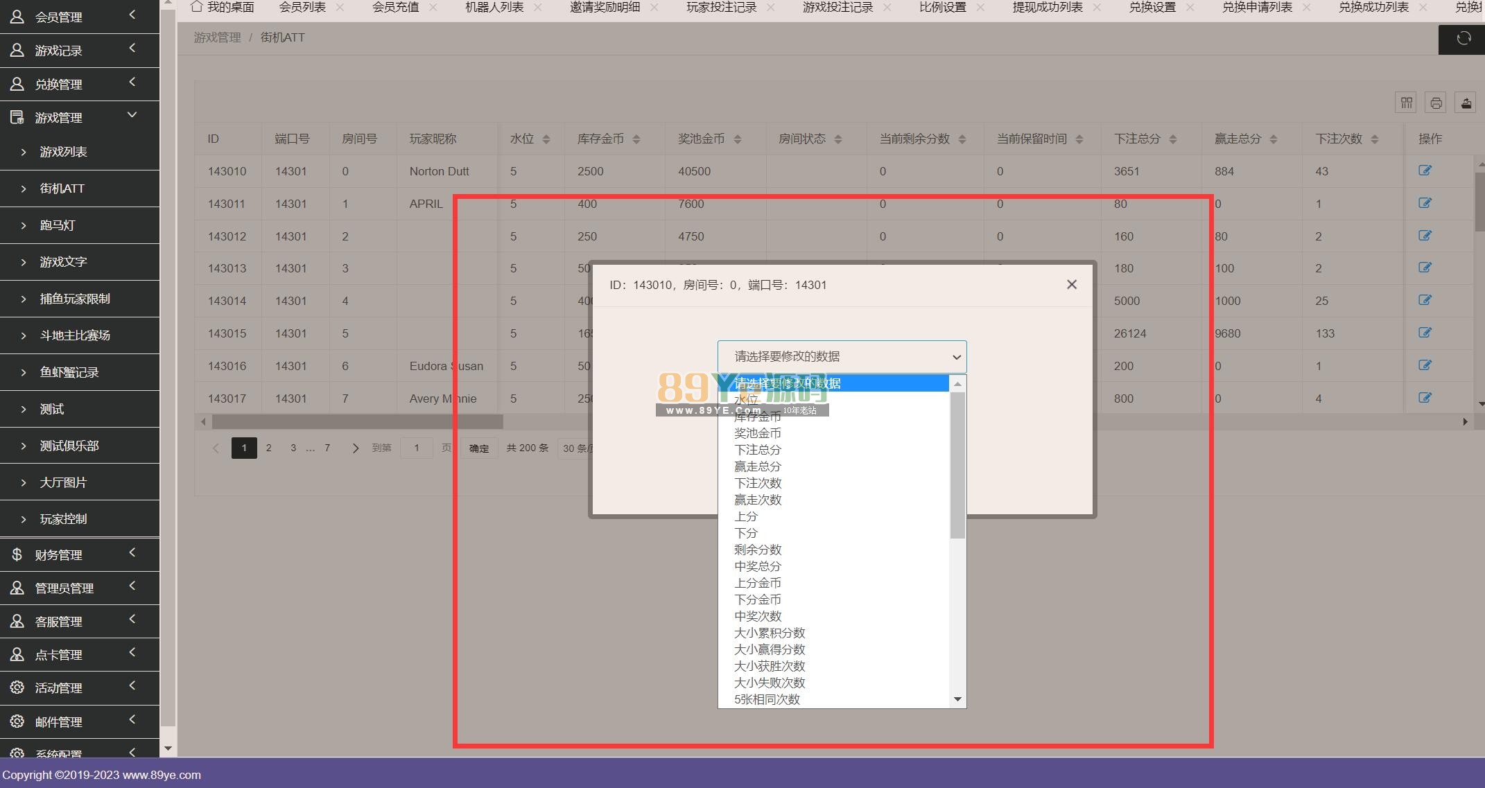Sort by 下注次数 column sort arrows
This screenshot has width=1485, height=788.
point(1375,139)
